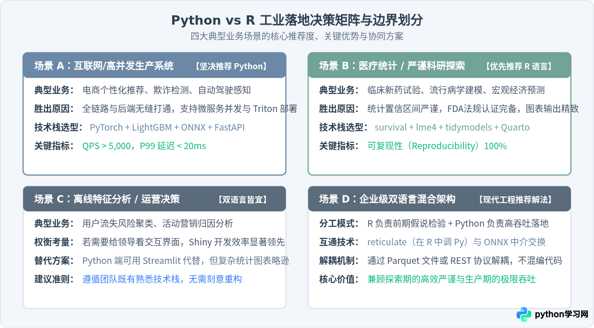This screenshot has height=328, width=594.
Task: Click the tag 【优先推荐 R 语言】
Action: pos(519,66)
